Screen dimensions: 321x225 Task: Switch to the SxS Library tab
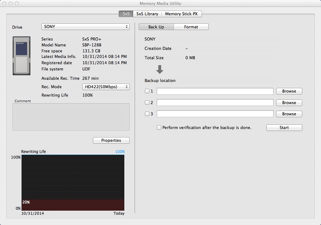tap(147, 14)
